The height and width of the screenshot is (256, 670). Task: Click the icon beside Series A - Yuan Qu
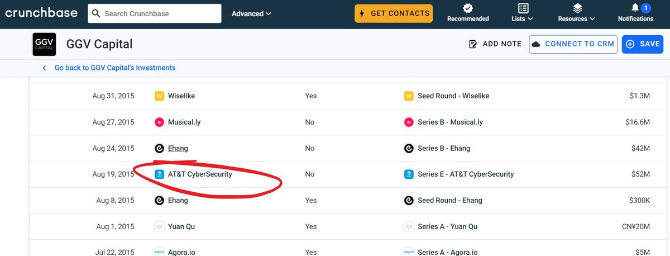coord(409,226)
